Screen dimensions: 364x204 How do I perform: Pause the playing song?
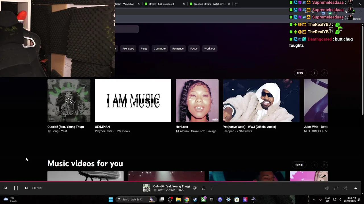(x=16, y=188)
